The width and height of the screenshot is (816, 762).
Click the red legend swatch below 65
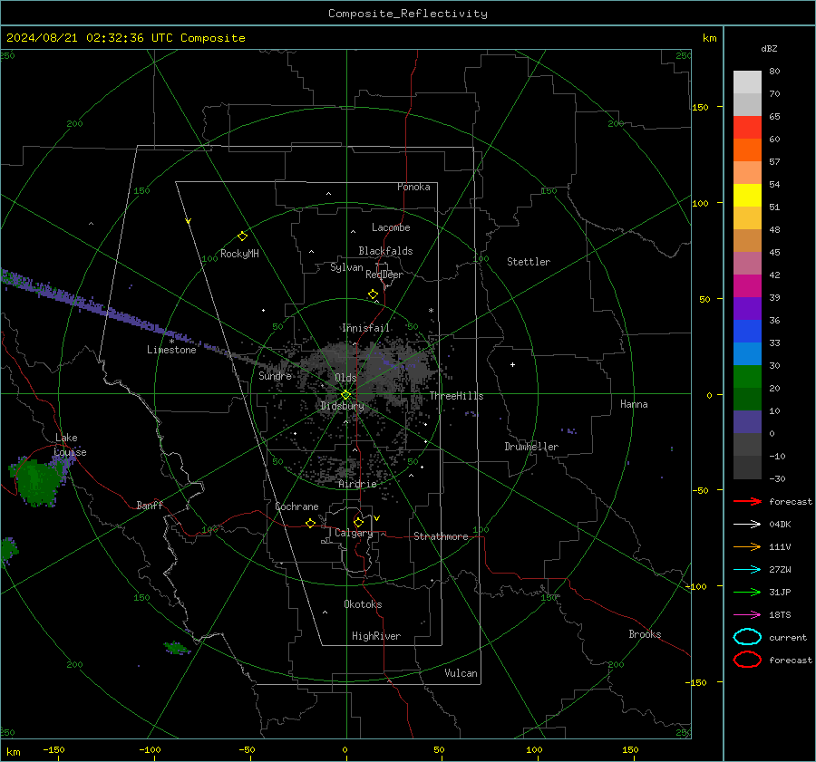pyautogui.click(x=747, y=128)
